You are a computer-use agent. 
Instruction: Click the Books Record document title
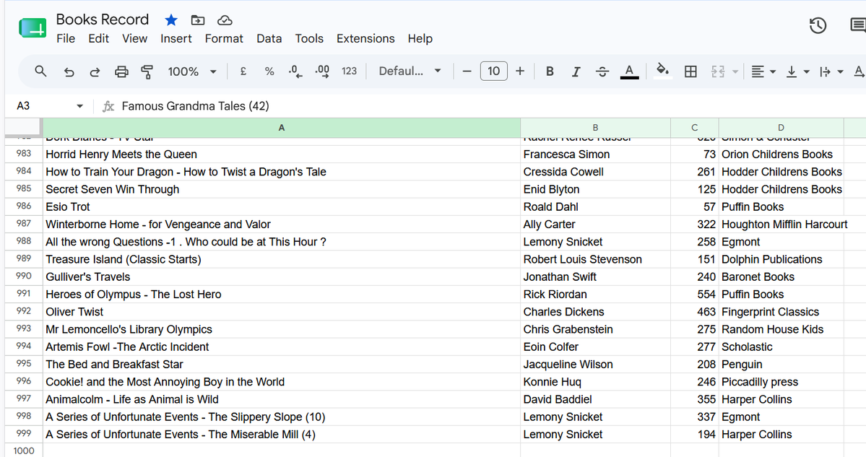point(103,19)
